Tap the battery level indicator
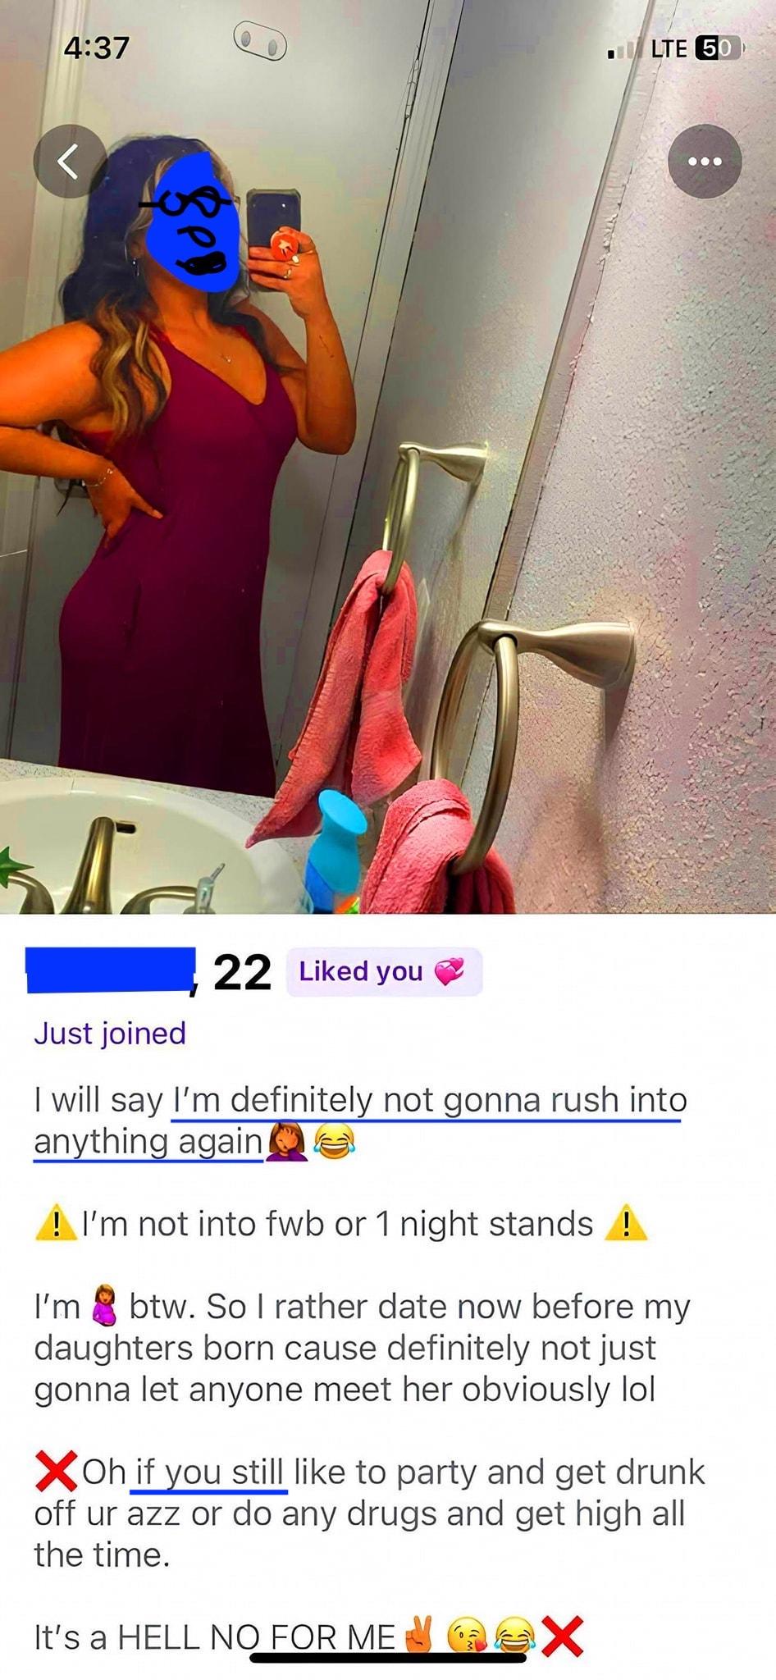The height and width of the screenshot is (1680, 776). pyautogui.click(x=717, y=48)
